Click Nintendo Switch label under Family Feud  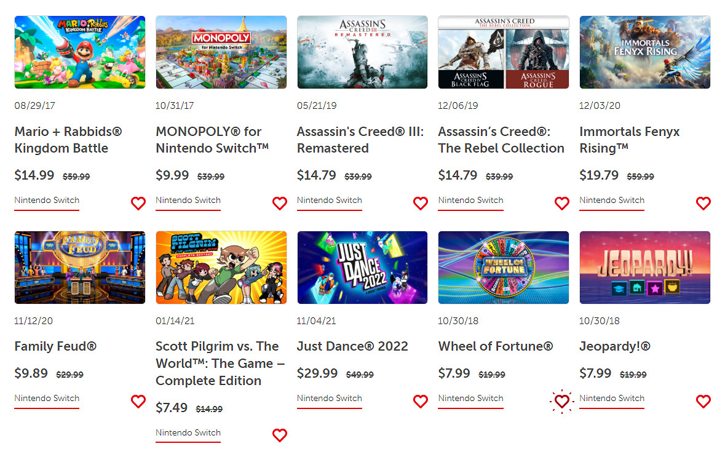pyautogui.click(x=47, y=398)
